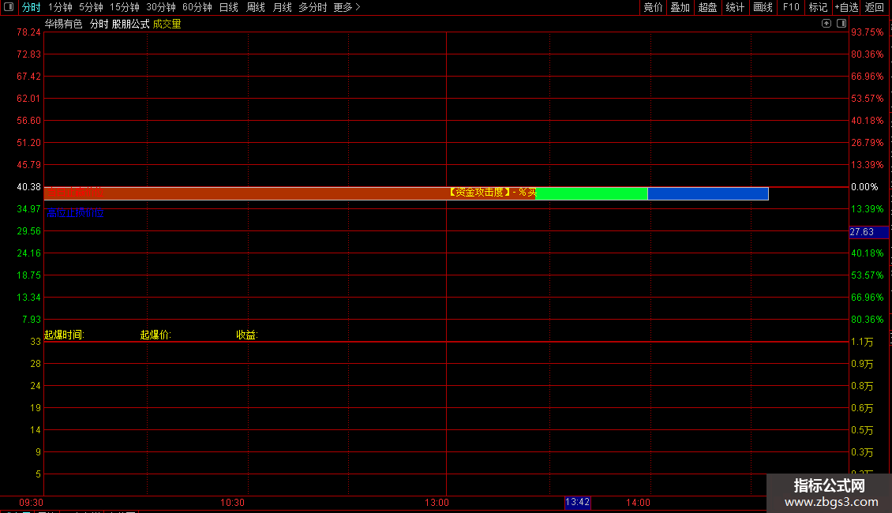
Task: Click the 起爆价 label
Action: click(156, 335)
